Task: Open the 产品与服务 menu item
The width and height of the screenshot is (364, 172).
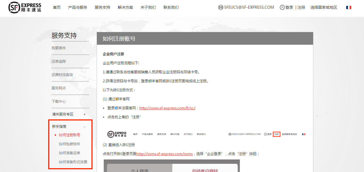Action: click(78, 7)
